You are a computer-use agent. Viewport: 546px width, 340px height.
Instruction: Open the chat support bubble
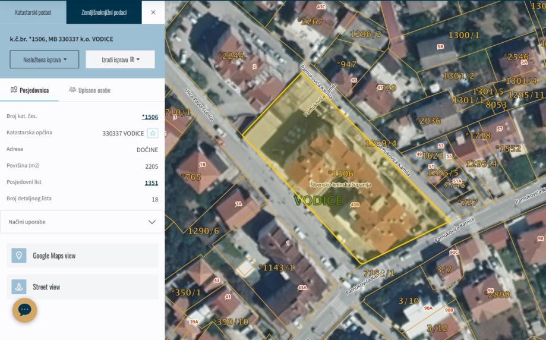click(25, 310)
